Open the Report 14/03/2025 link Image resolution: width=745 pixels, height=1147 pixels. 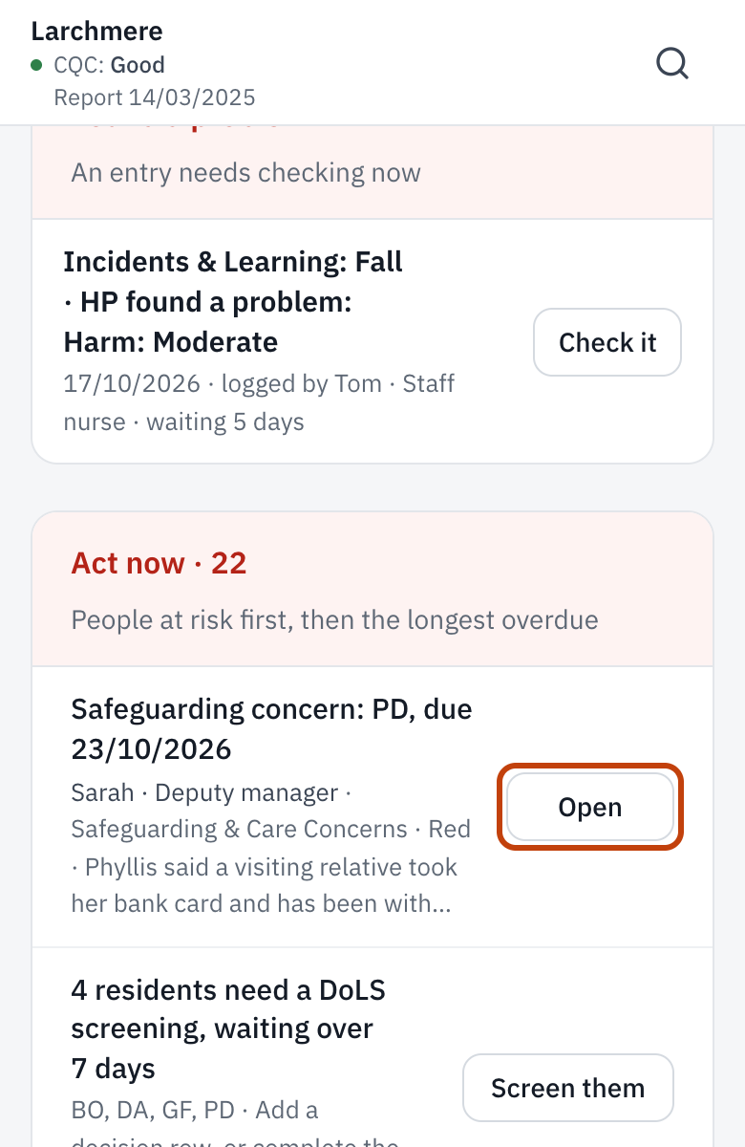click(x=155, y=97)
